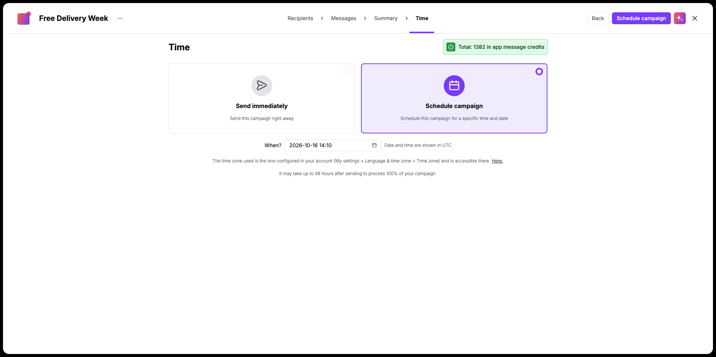716x357 pixels.
Task: Go to the Messages step
Action: [343, 18]
